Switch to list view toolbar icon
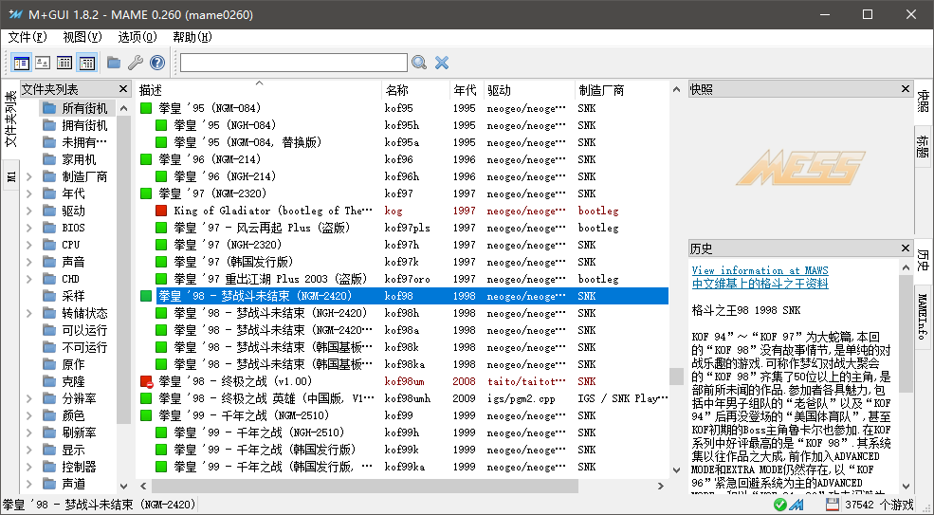934x515 pixels. point(64,62)
